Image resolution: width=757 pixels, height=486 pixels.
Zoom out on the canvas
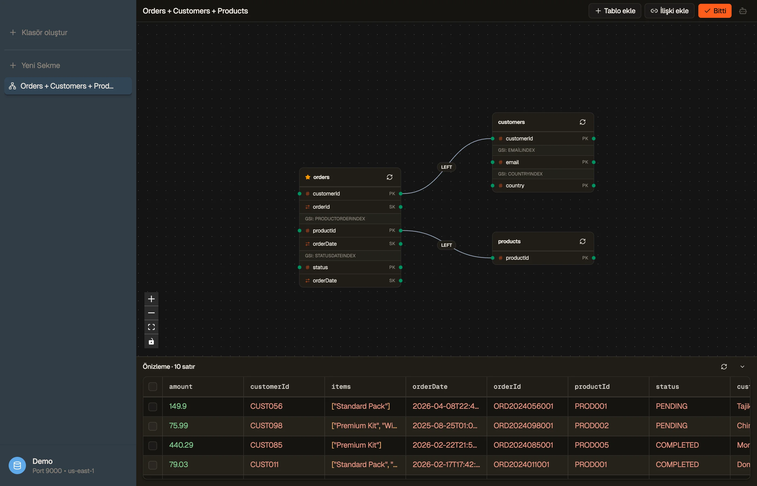(151, 313)
